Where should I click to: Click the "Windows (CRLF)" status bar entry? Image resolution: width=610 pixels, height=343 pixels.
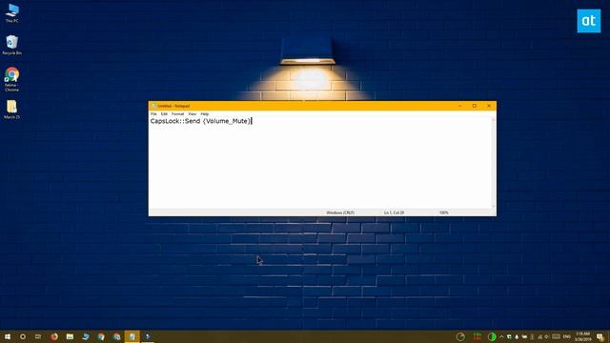340,212
